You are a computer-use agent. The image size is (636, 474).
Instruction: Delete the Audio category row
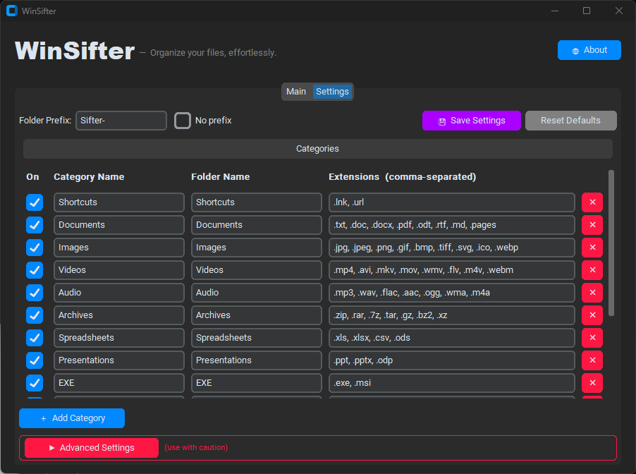click(x=592, y=293)
